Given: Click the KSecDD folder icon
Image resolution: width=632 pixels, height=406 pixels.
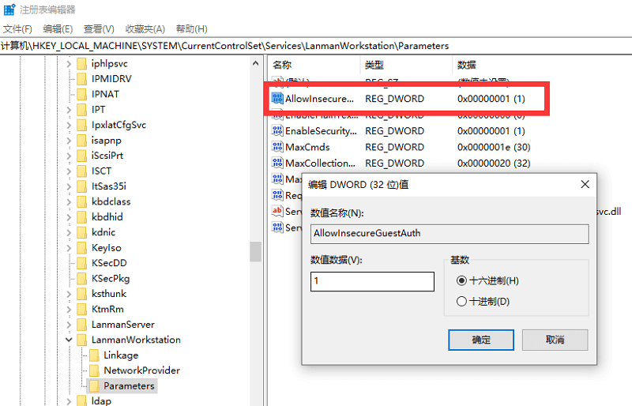Looking at the screenshot, I should pos(82,263).
